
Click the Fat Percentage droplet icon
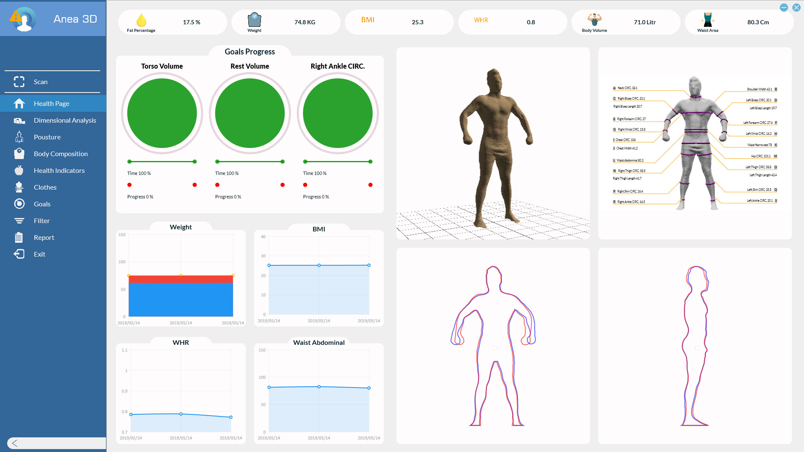pos(141,19)
